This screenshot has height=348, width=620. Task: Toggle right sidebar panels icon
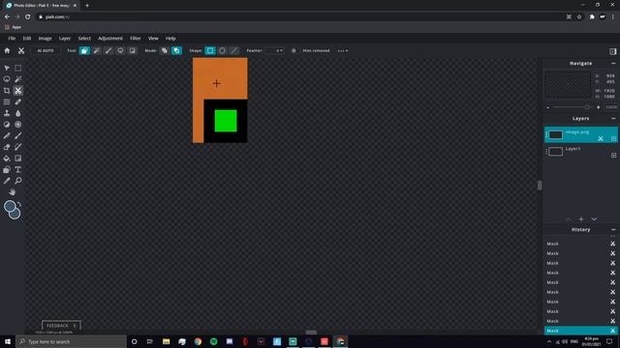612,51
